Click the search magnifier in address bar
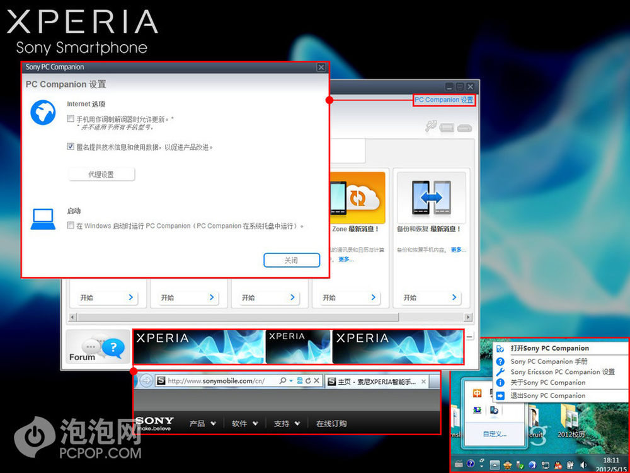This screenshot has height=473, width=630. (x=282, y=380)
